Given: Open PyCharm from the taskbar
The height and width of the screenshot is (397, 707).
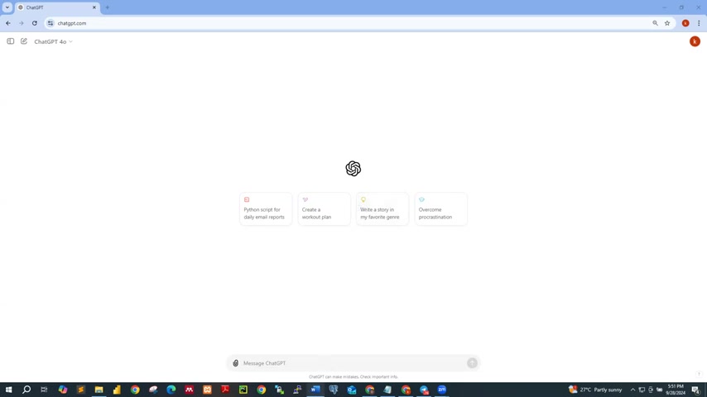Looking at the screenshot, I should tap(243, 390).
